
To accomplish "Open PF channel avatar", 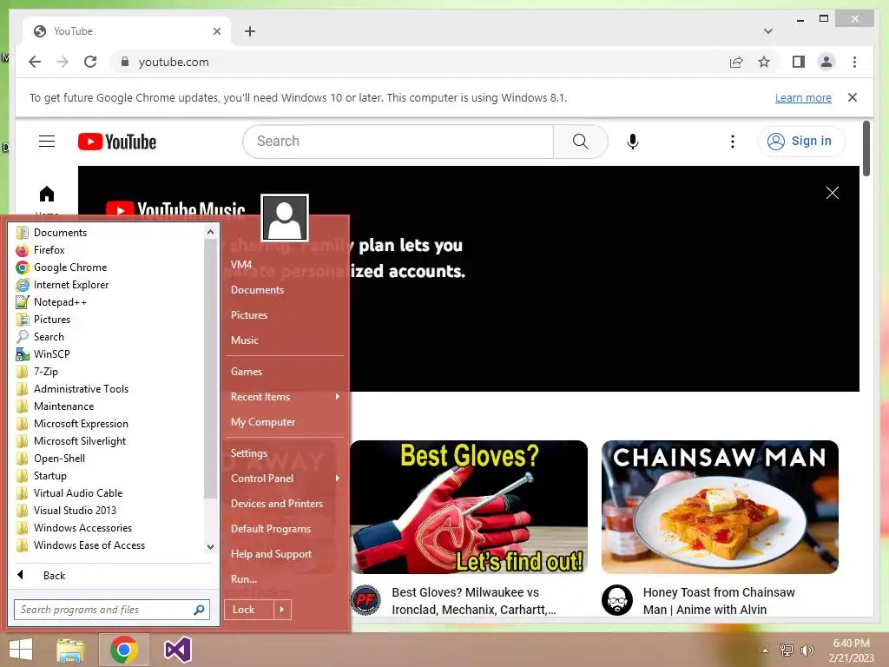I will (365, 600).
